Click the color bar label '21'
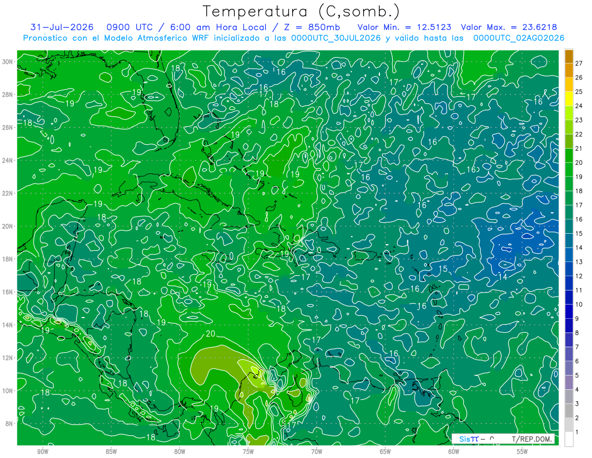592x458 pixels. 579,148
